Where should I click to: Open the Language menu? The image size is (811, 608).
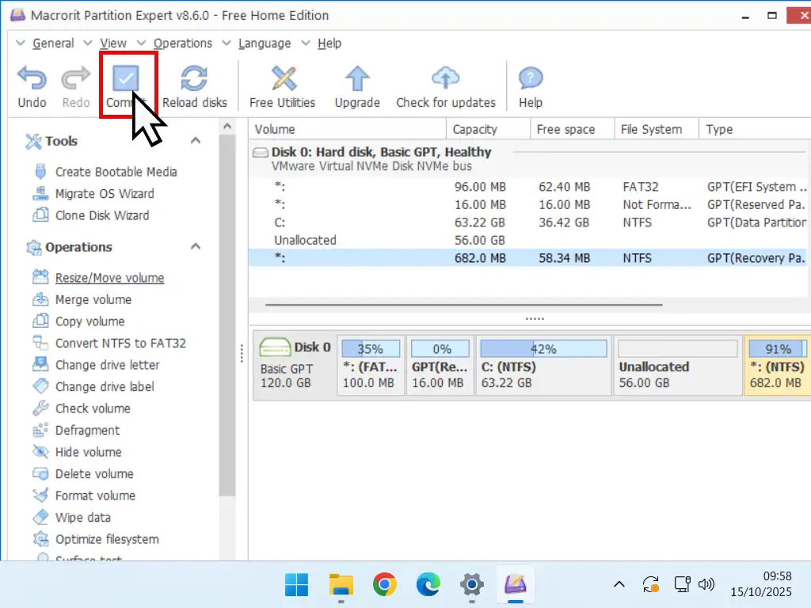tap(264, 44)
